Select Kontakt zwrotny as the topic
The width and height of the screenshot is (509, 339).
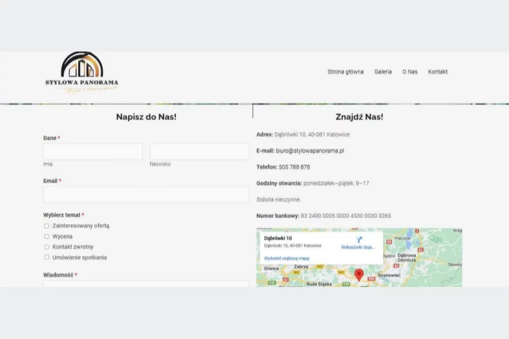47,247
